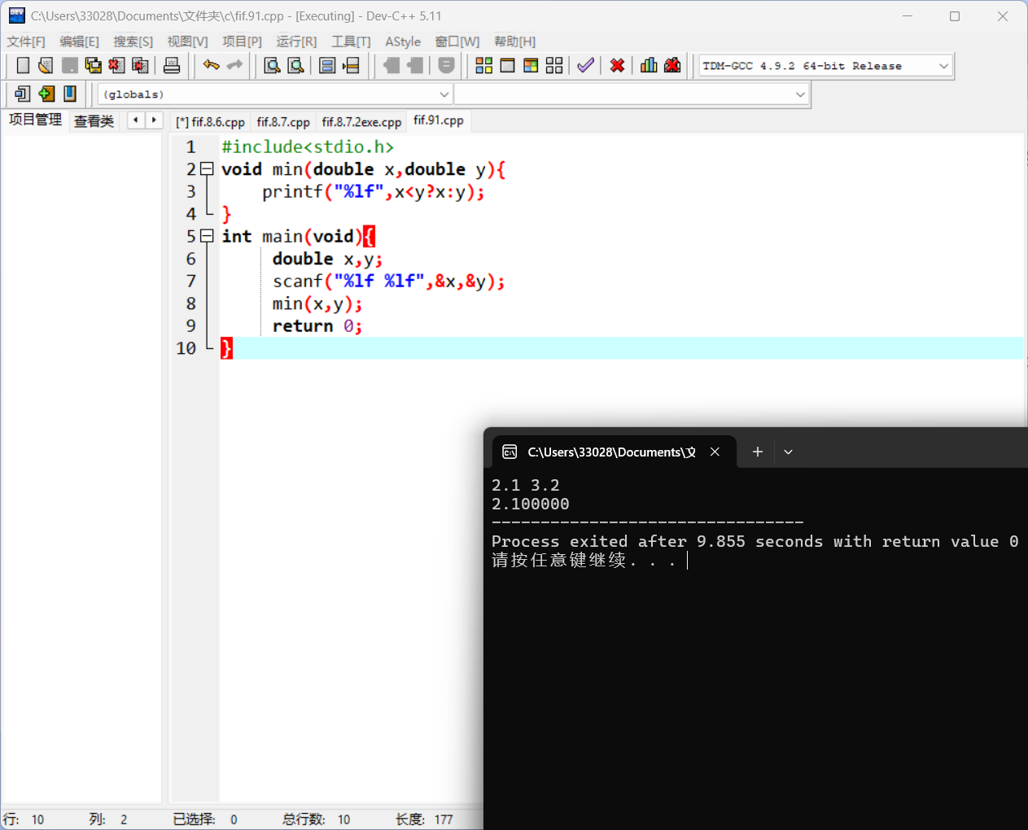This screenshot has width=1028, height=830.
Task: Open the 帮助[H] menu
Action: 514,41
